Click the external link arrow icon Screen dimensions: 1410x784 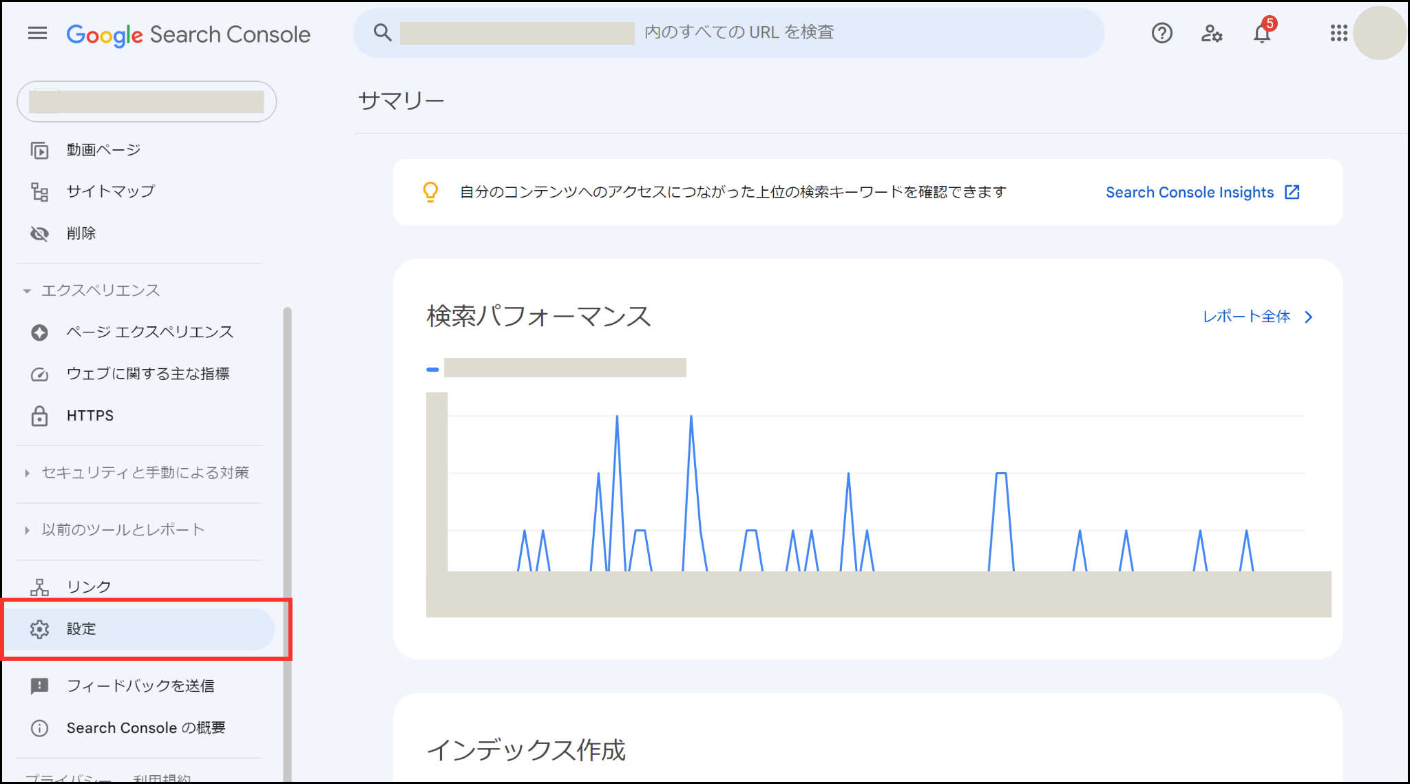1292,192
